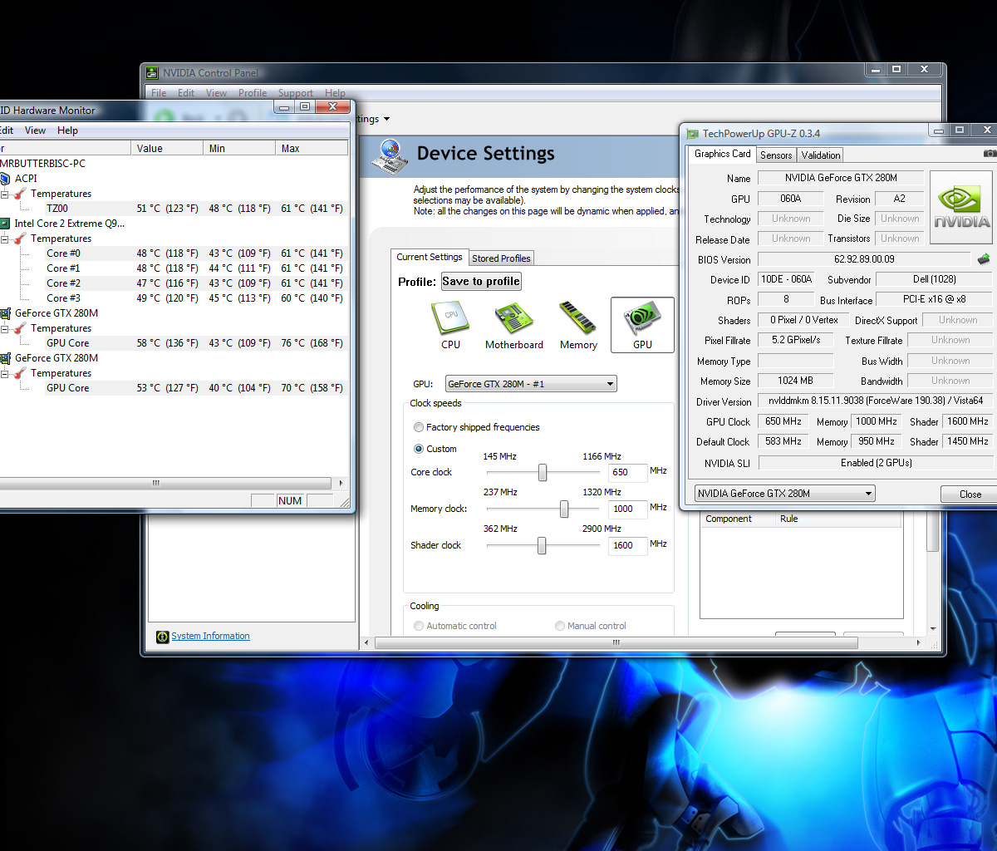Image resolution: width=997 pixels, height=851 pixels.
Task: Click the Min column header
Action: click(x=239, y=148)
